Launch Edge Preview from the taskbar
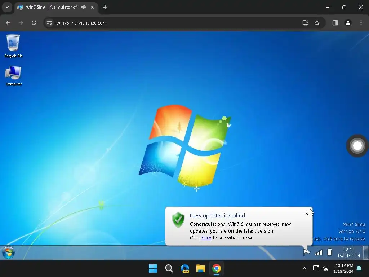The height and width of the screenshot is (277, 369). point(185,268)
